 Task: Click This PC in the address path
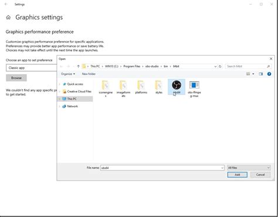95,66
